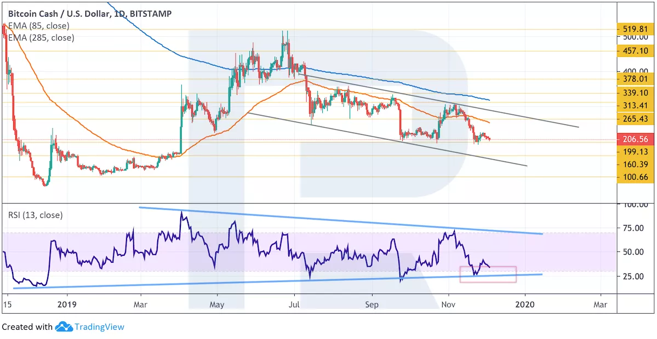Select the EMA (285, close) indicator label

click(38, 38)
